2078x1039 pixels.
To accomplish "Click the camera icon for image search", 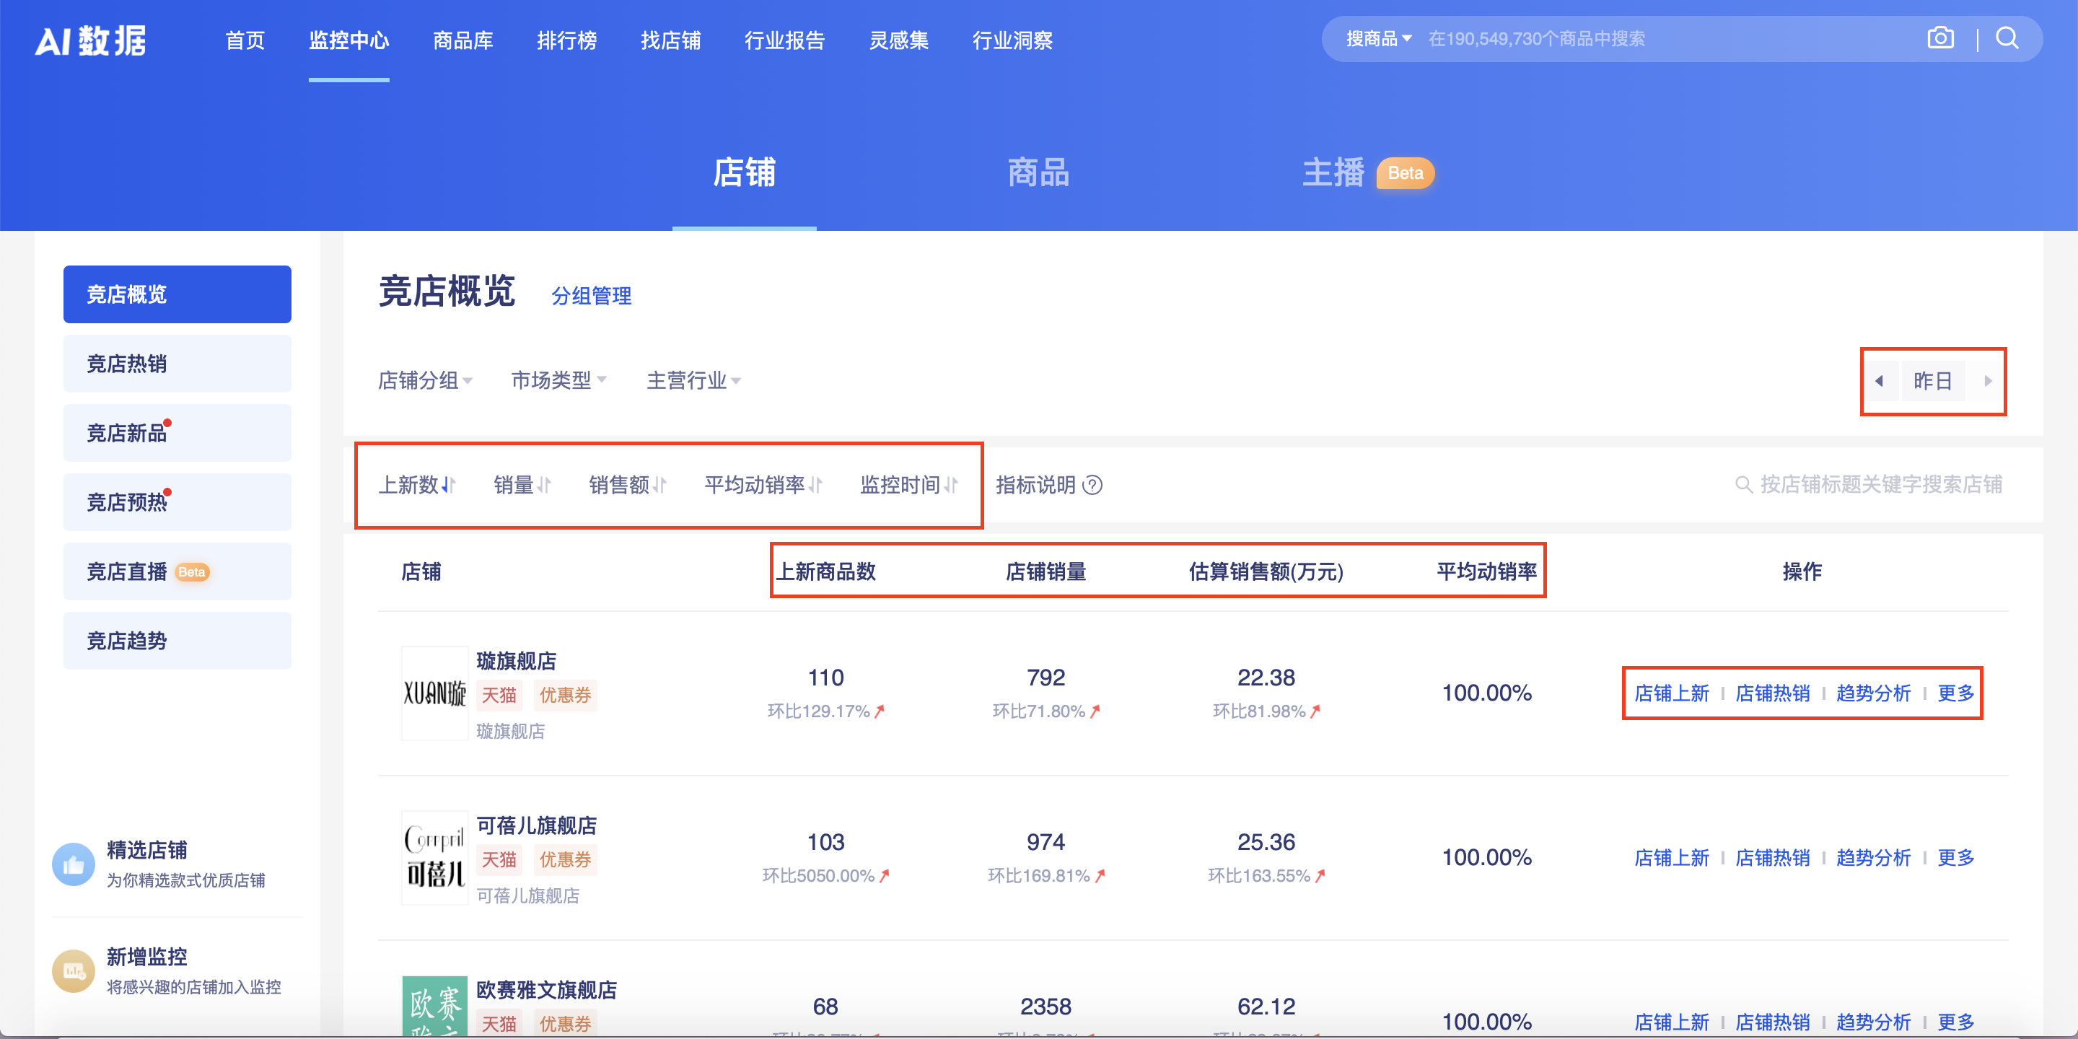I will [1941, 37].
